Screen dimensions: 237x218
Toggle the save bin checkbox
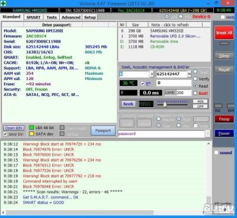tap(5, 134)
